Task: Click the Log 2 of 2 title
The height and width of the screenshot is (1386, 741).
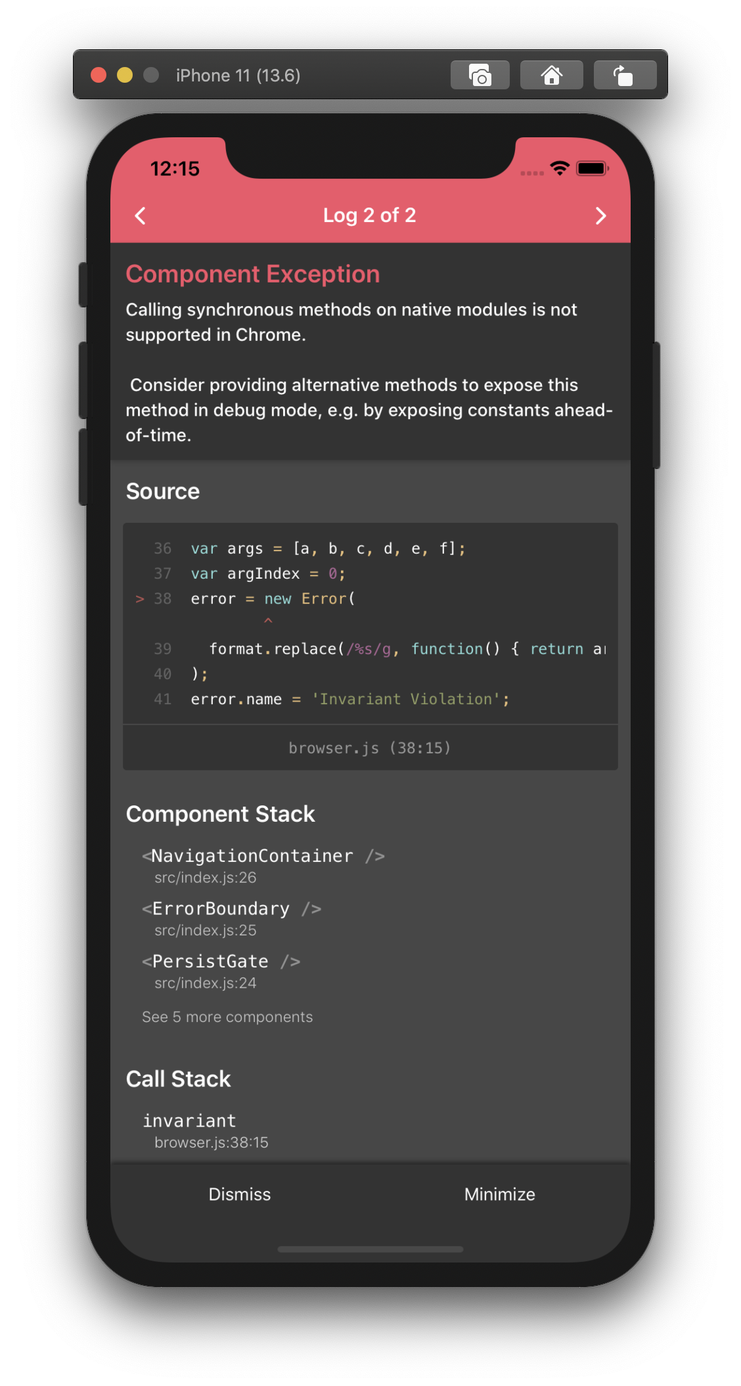Action: click(x=369, y=215)
